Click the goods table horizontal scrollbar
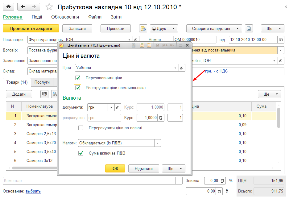Viewport: 289px width, 199px height. pyautogui.click(x=35, y=168)
